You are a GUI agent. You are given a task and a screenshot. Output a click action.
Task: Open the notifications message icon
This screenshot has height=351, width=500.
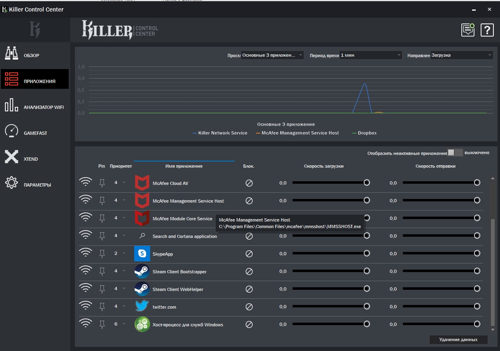(x=468, y=30)
